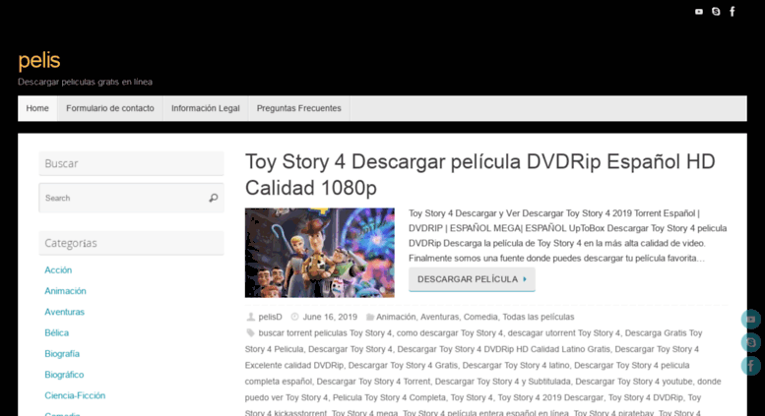Click the June 16, 2019 date link
Viewport: 765px width, 416px height.
point(330,317)
